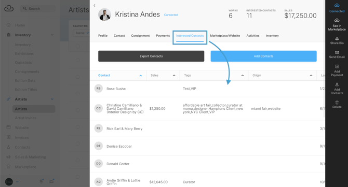Click the Delete trash icon
The height and width of the screenshot is (187, 348).
point(337,102)
